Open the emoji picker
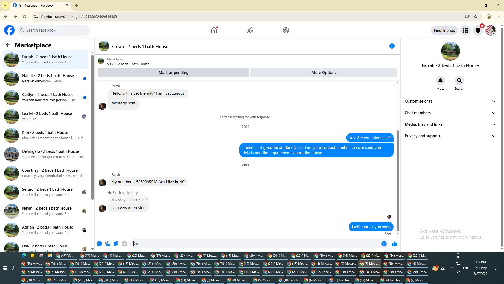The image size is (504, 284). point(384,244)
